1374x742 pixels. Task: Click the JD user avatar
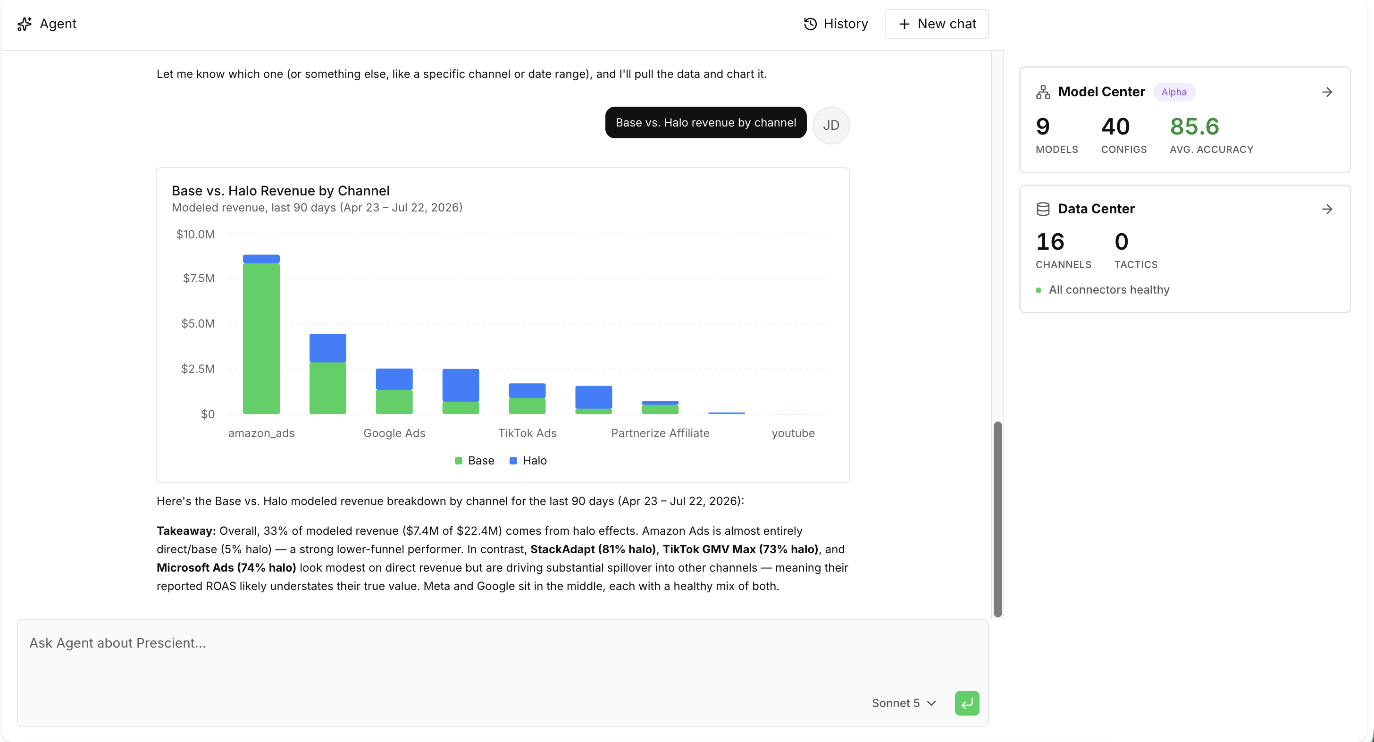(831, 126)
